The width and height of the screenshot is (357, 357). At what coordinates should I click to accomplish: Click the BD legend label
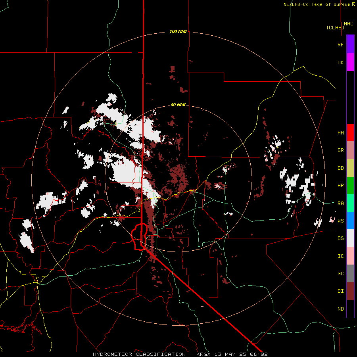340,168
